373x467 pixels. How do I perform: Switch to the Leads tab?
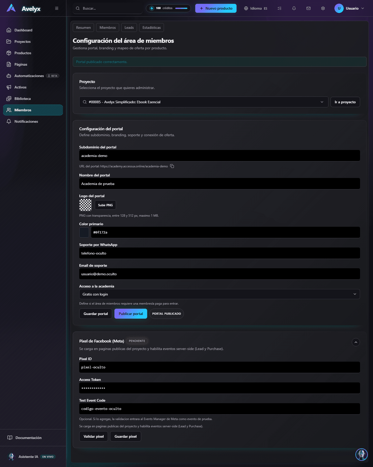pos(129,28)
